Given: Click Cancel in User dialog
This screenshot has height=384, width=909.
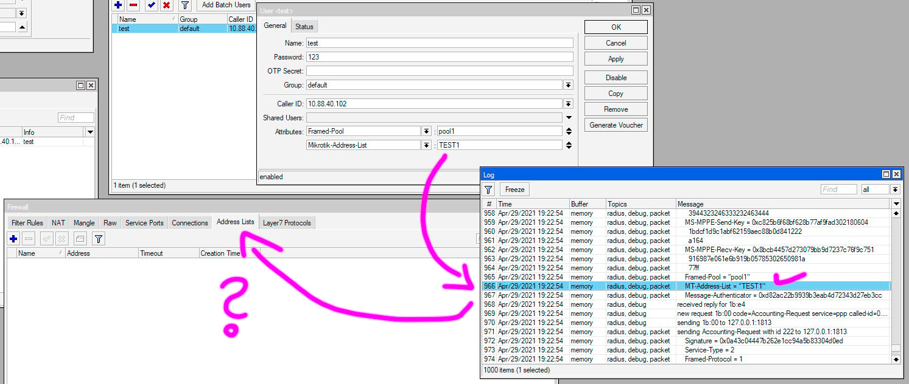Looking at the screenshot, I should (x=616, y=43).
